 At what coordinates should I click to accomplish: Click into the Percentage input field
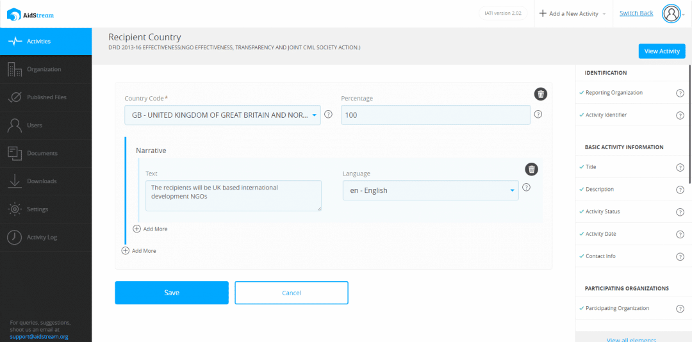pos(436,115)
